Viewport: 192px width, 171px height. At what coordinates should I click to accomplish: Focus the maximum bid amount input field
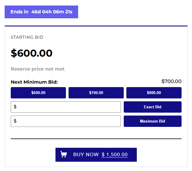pos(66,121)
